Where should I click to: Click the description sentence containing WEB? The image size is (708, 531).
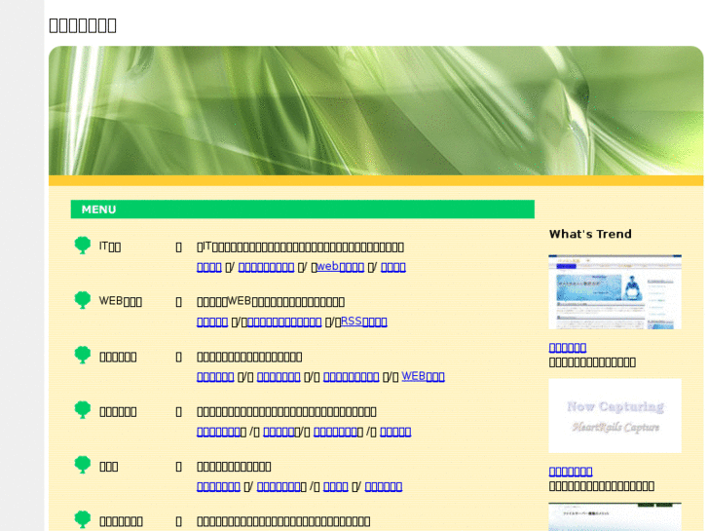271,301
